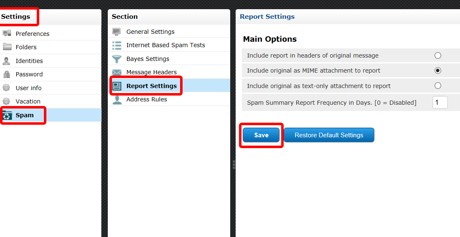Click the Message Headers envelope icon
Screen dimensions: 460x237
117,72
